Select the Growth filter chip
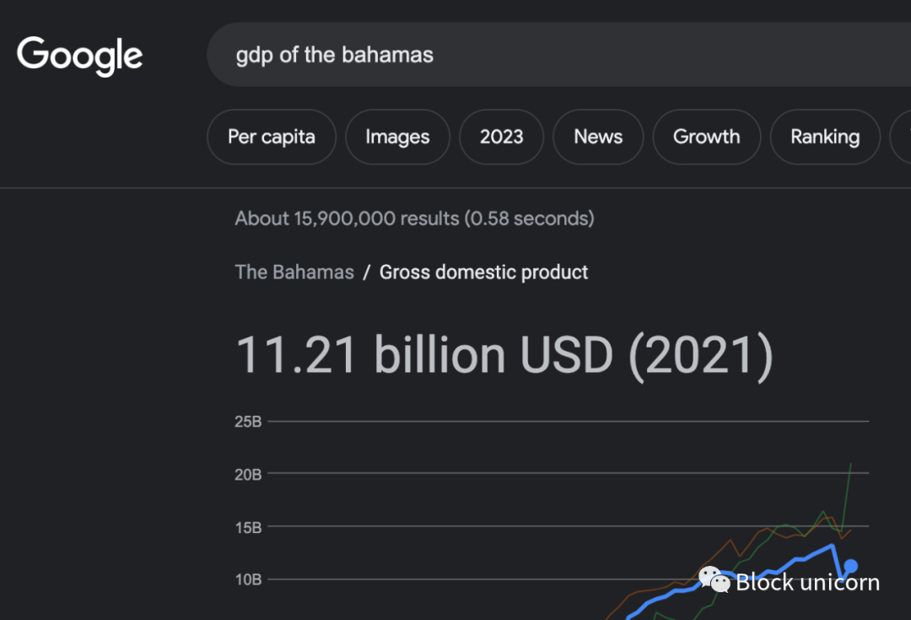 click(x=706, y=137)
